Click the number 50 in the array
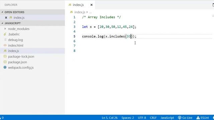 [x=113, y=27]
